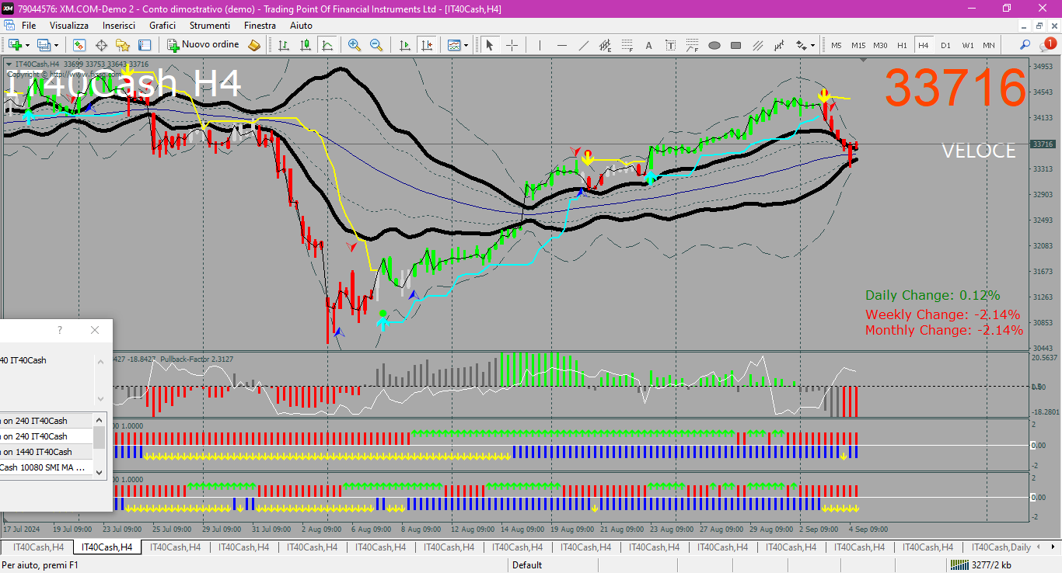Expand the new chart dropdown arrow
Screen dimensions: 1062x573
[x=27, y=45]
